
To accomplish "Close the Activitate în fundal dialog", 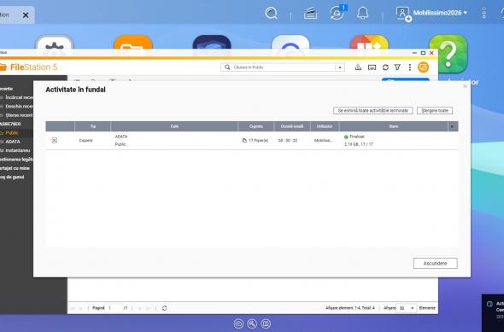I will click(465, 86).
